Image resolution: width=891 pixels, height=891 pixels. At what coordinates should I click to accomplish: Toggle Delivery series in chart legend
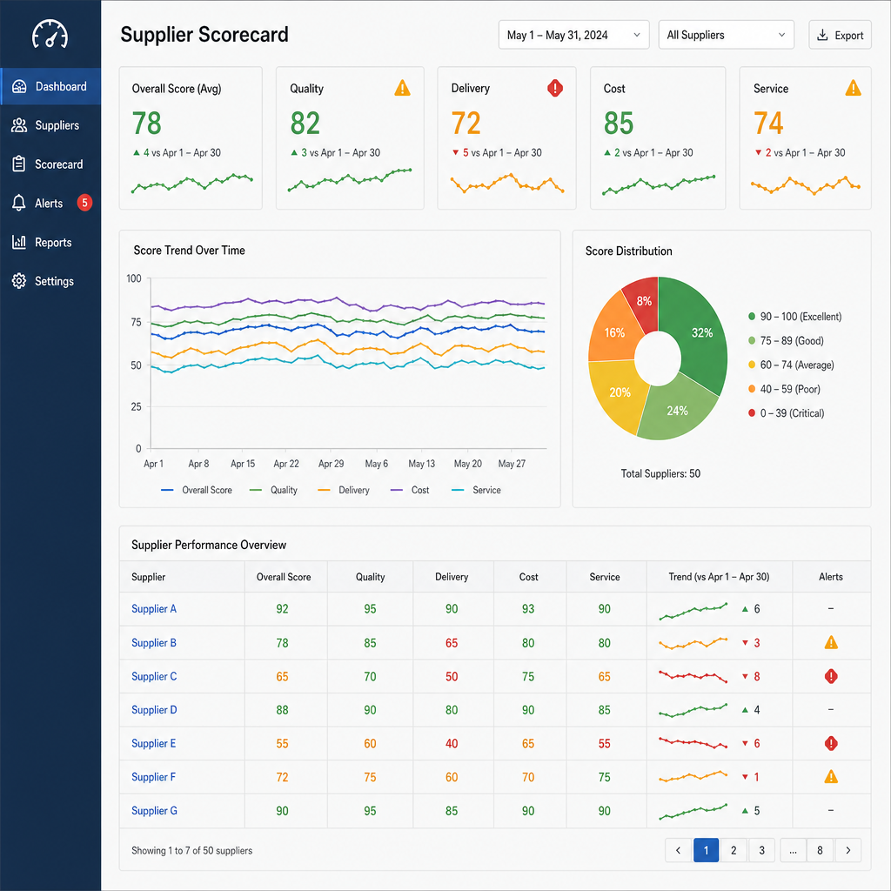point(343,490)
